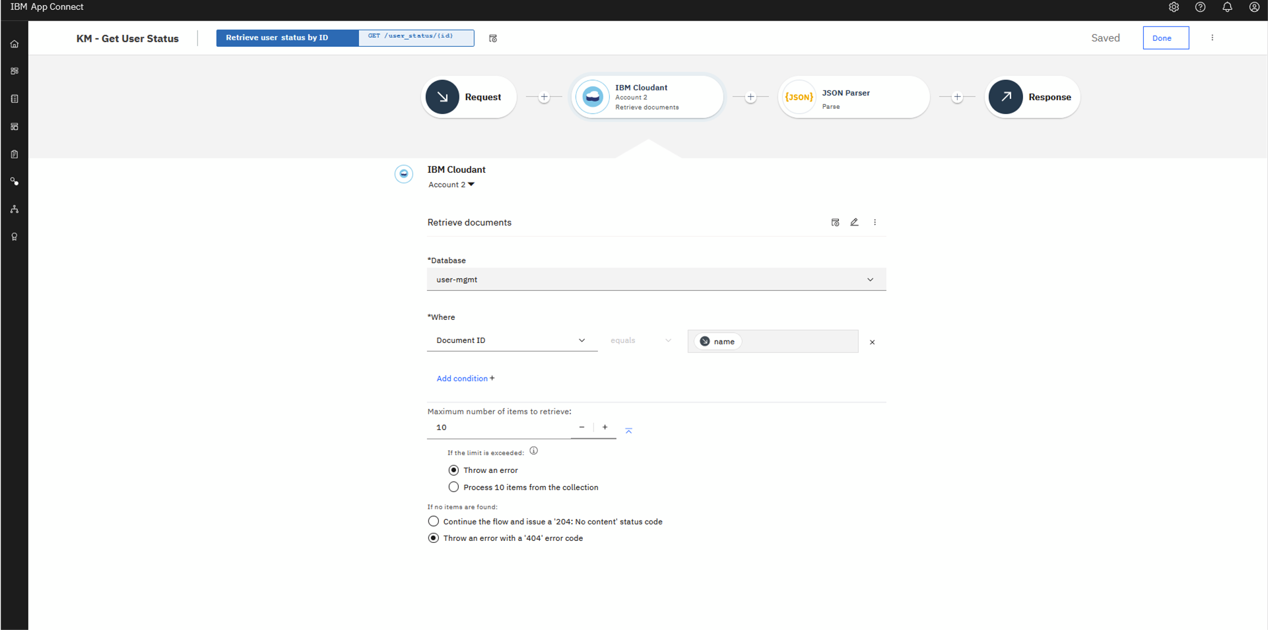Screen dimensions: 1268x630
Task: Expand the Account 2 dropdown
Action: click(x=451, y=185)
